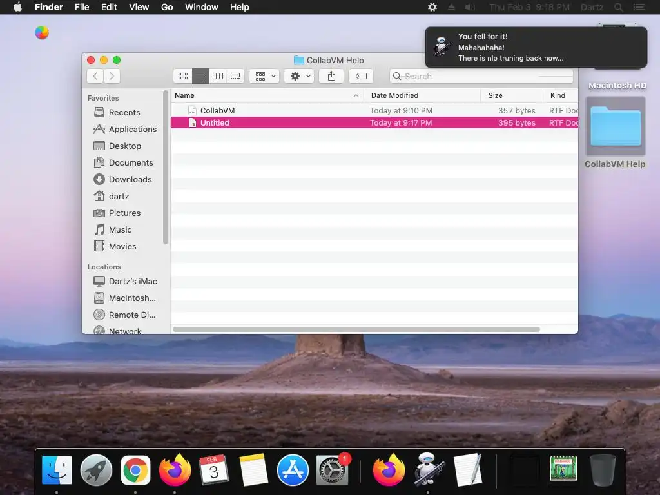Open Applications in the sidebar

[x=124, y=129]
